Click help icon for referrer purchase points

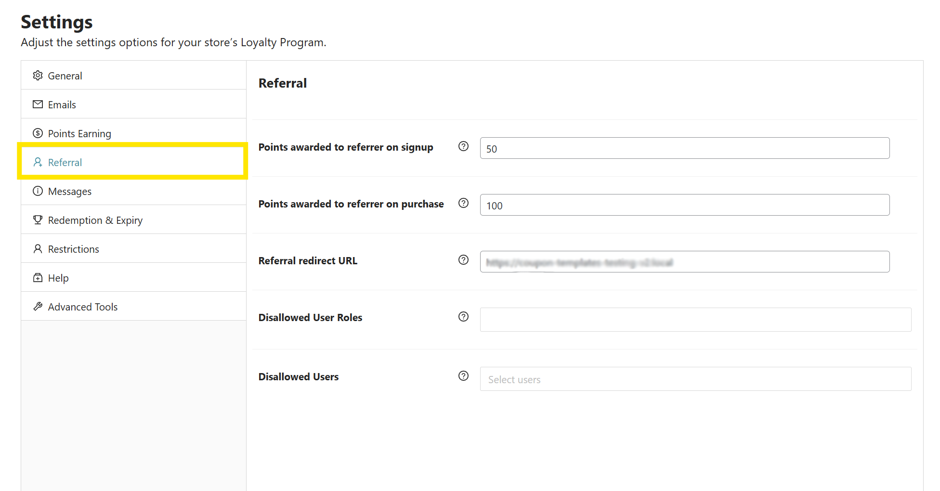pyautogui.click(x=463, y=203)
